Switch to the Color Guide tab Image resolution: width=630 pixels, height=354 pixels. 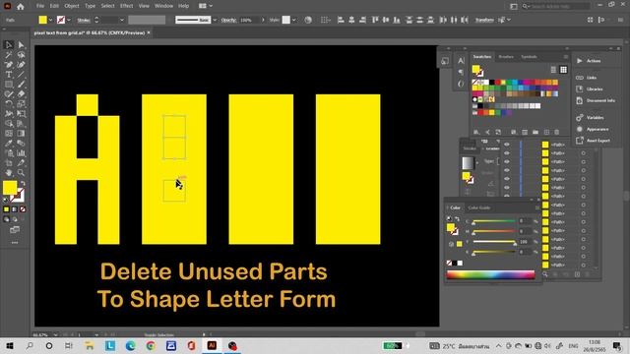479,207
